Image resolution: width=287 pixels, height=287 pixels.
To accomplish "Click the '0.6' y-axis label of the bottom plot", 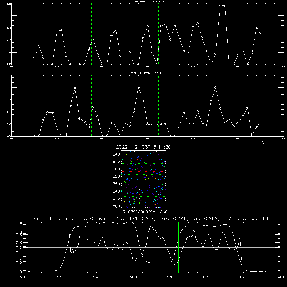I will tap(19, 243).
